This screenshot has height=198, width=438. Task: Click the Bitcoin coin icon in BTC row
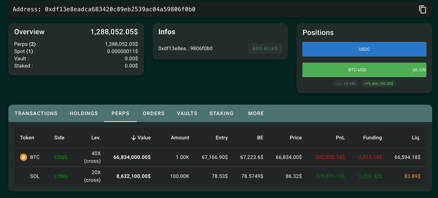click(24, 157)
